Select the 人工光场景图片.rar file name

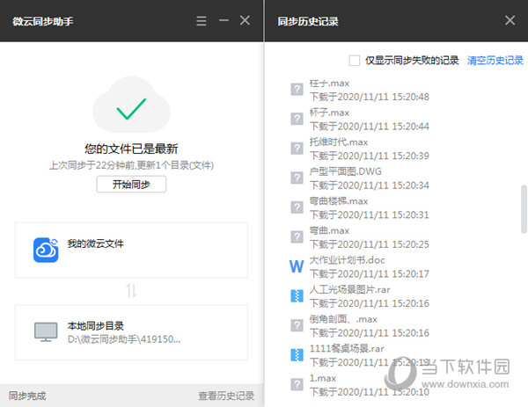(350, 289)
